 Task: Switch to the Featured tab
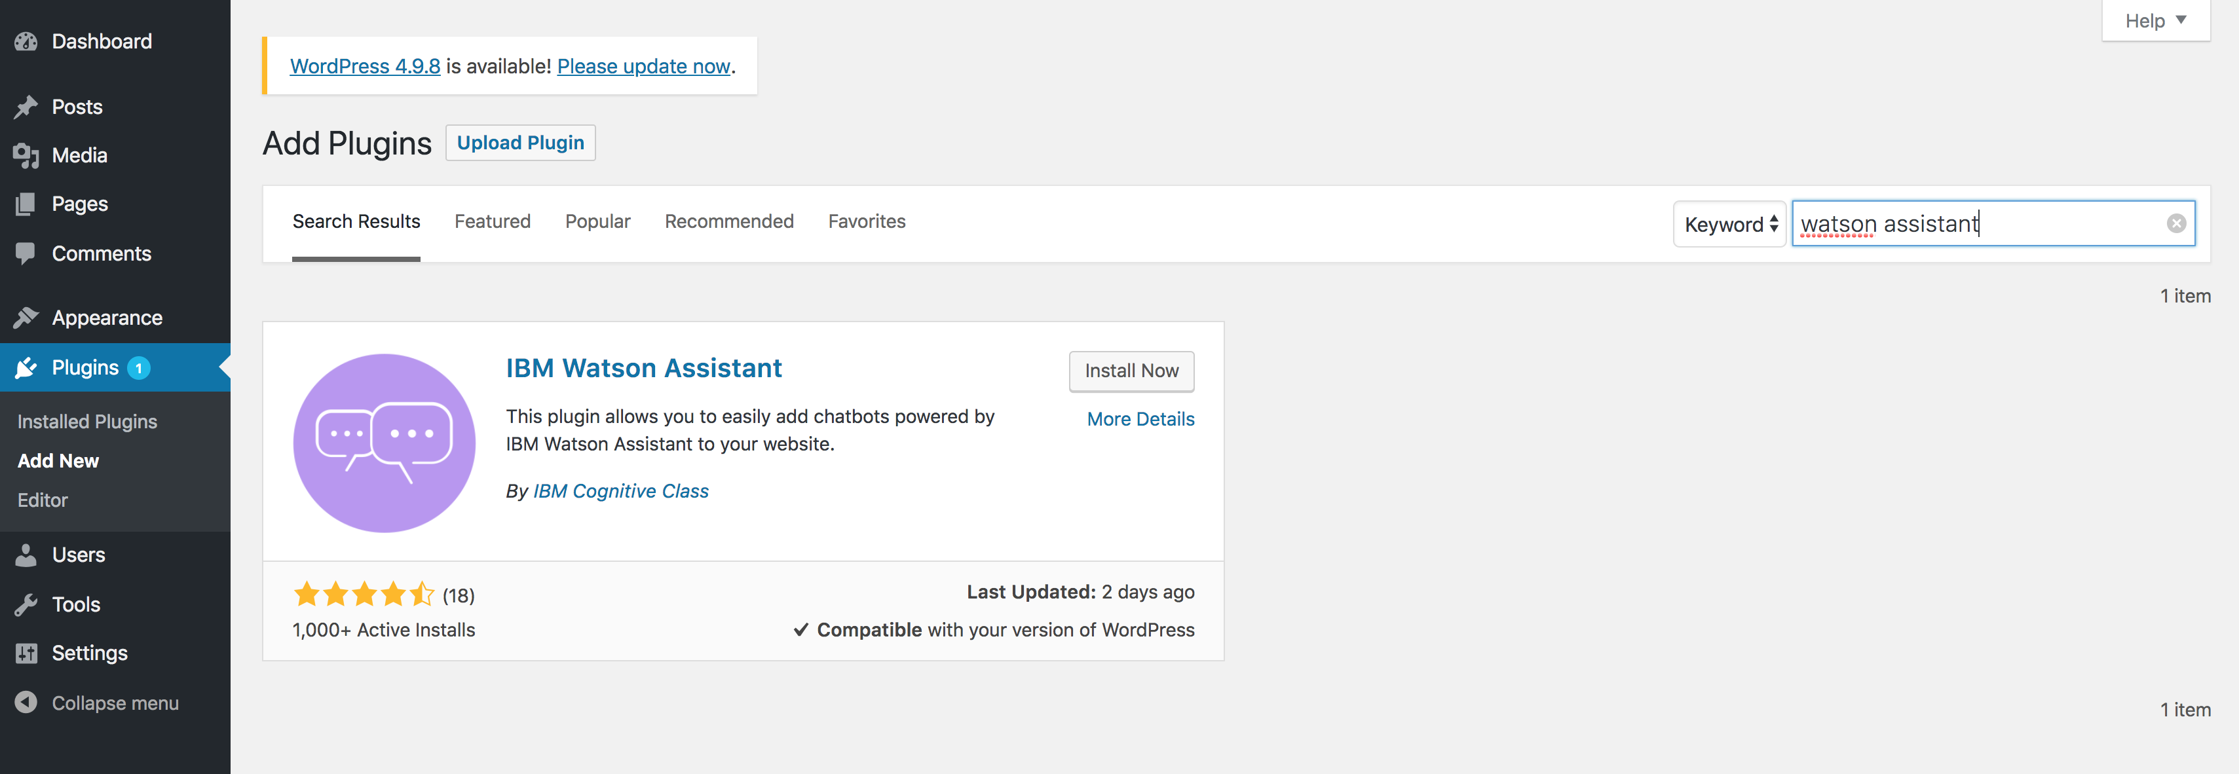[492, 221]
